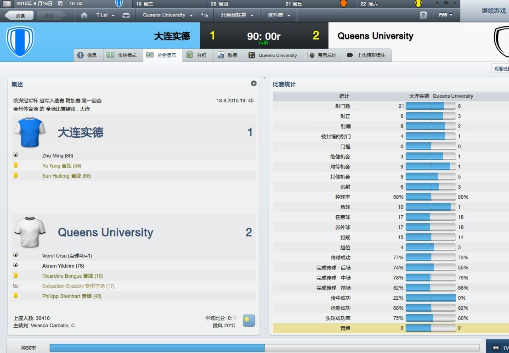509x353 pixels.
Task: Click the weather sun icon
Action: click(249, 320)
